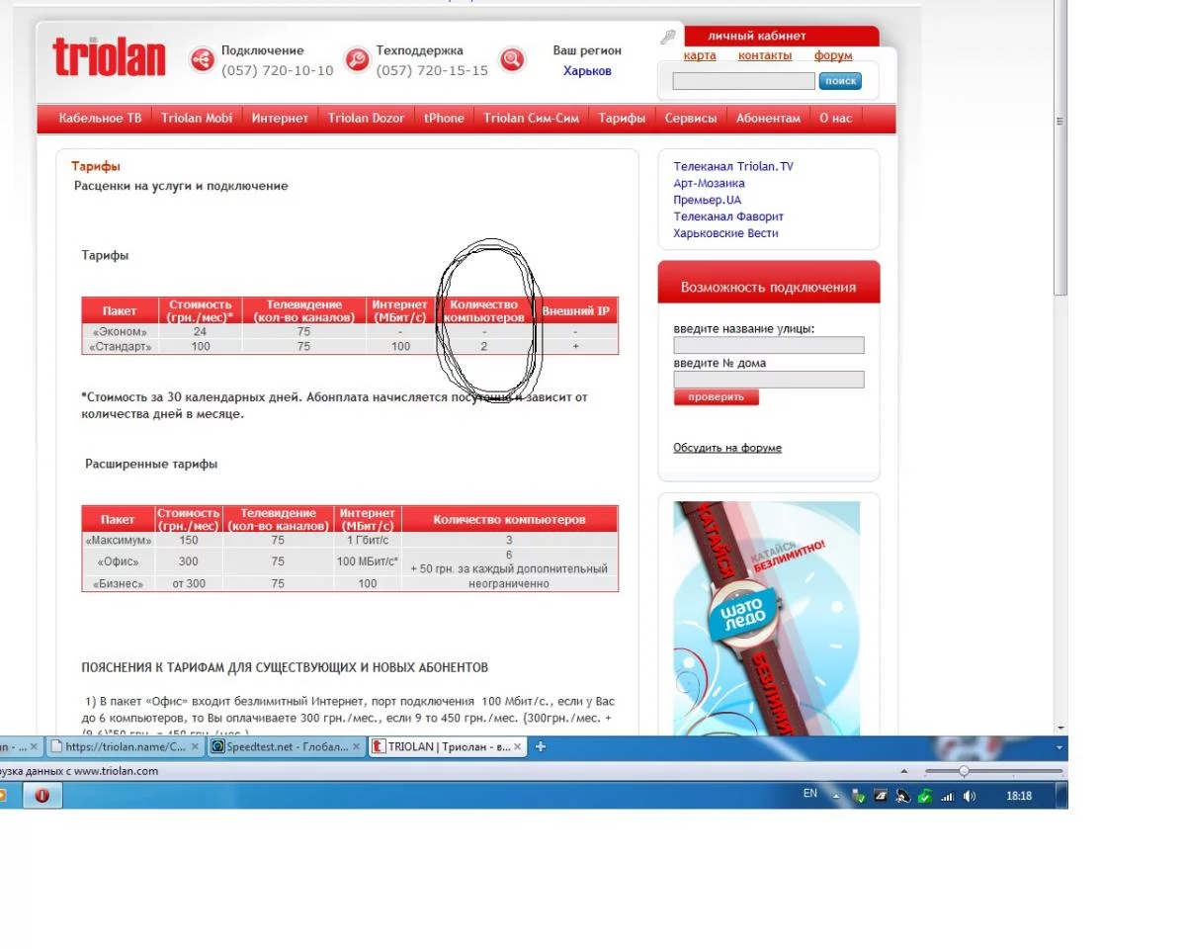
Task: Click the «Эконом» table cell
Action: [x=120, y=332]
